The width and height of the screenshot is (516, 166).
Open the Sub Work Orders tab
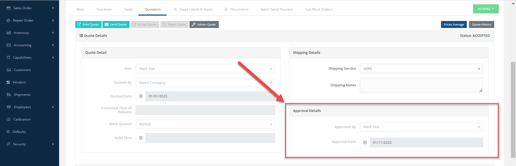pyautogui.click(x=318, y=9)
